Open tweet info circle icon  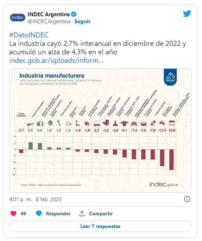point(187,199)
